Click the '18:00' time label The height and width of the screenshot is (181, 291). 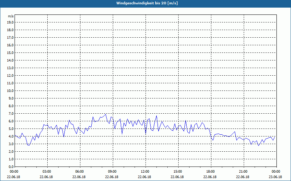click(211, 172)
